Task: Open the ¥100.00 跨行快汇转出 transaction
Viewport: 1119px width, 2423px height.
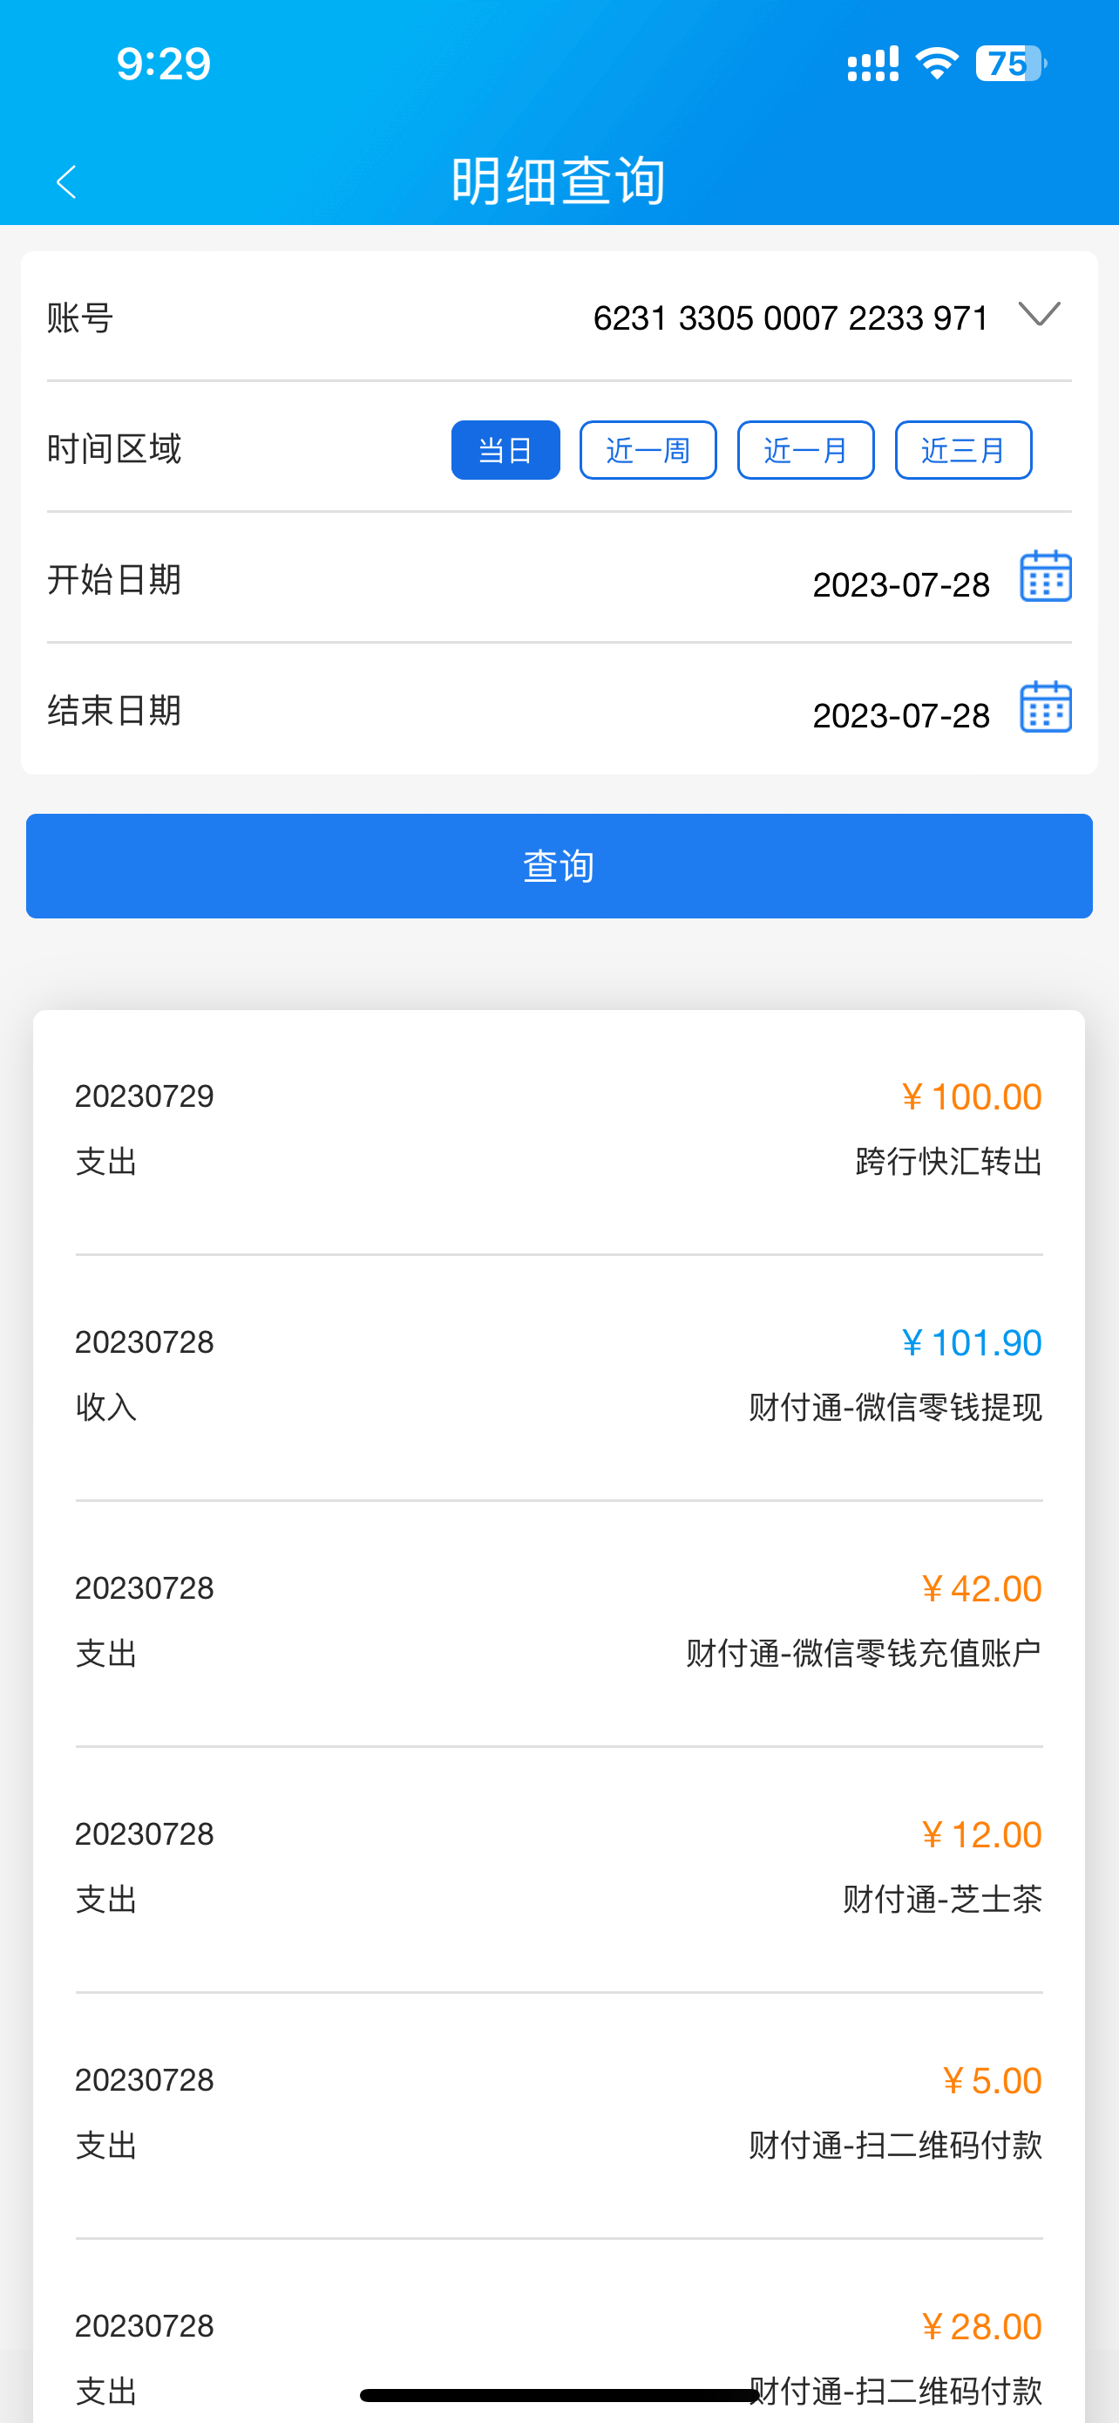Action: (x=559, y=1129)
